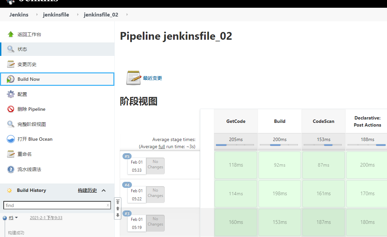387x237 pixels.
Task: Select the 198ms Build cell of #4
Action: [280, 194]
